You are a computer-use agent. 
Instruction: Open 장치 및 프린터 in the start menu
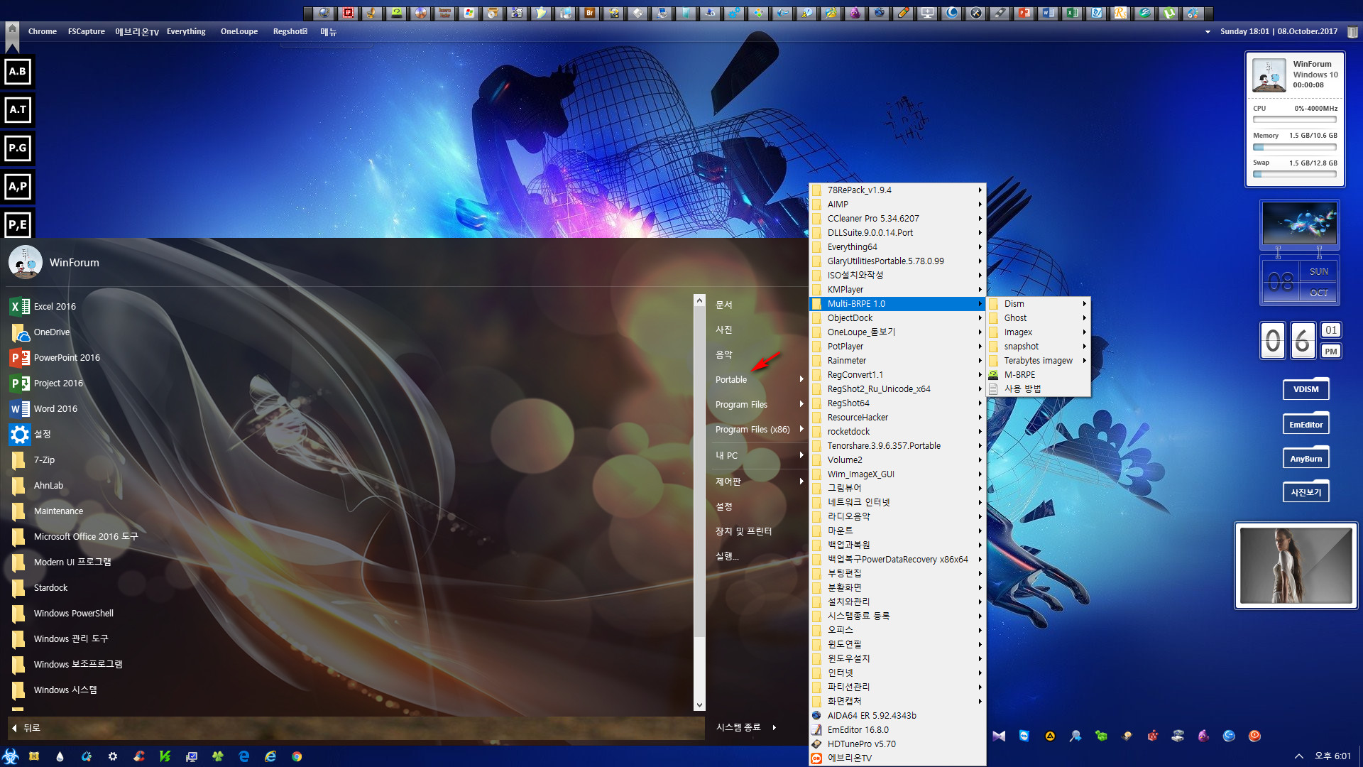point(743,531)
